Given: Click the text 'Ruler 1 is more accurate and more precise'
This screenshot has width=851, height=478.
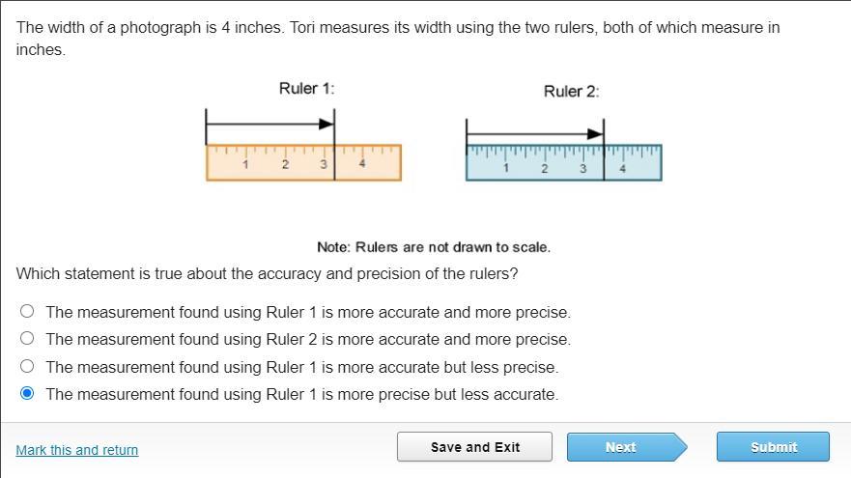Looking at the screenshot, I should tap(308, 313).
